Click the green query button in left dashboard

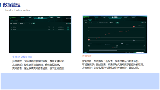coord(34,23)
